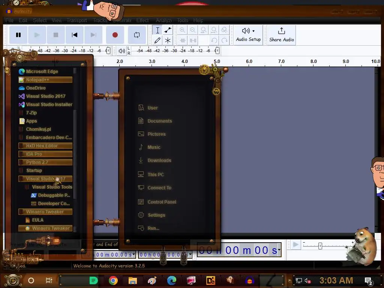Select the Selection (I-beam) tool
384x288 pixels.
[x=157, y=30]
